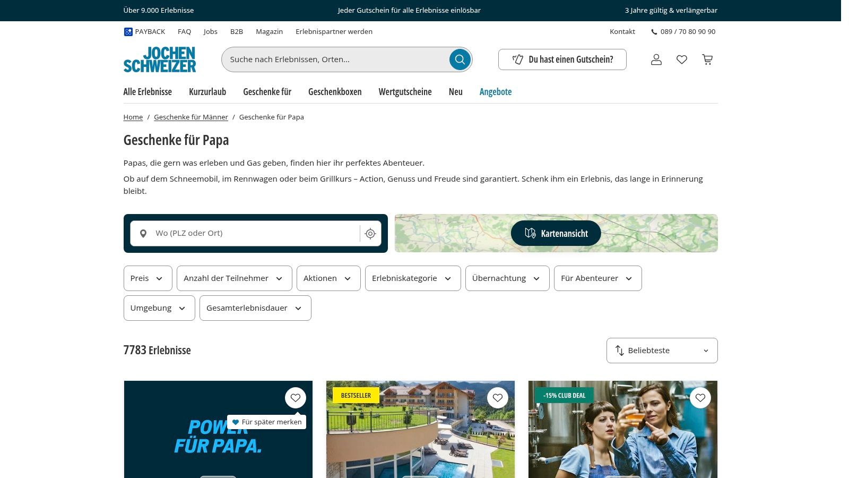Click the Geschenke für Papa heading
The width and height of the screenshot is (849, 478).
click(x=176, y=140)
